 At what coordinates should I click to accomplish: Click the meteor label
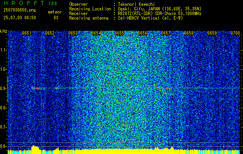[55, 12]
